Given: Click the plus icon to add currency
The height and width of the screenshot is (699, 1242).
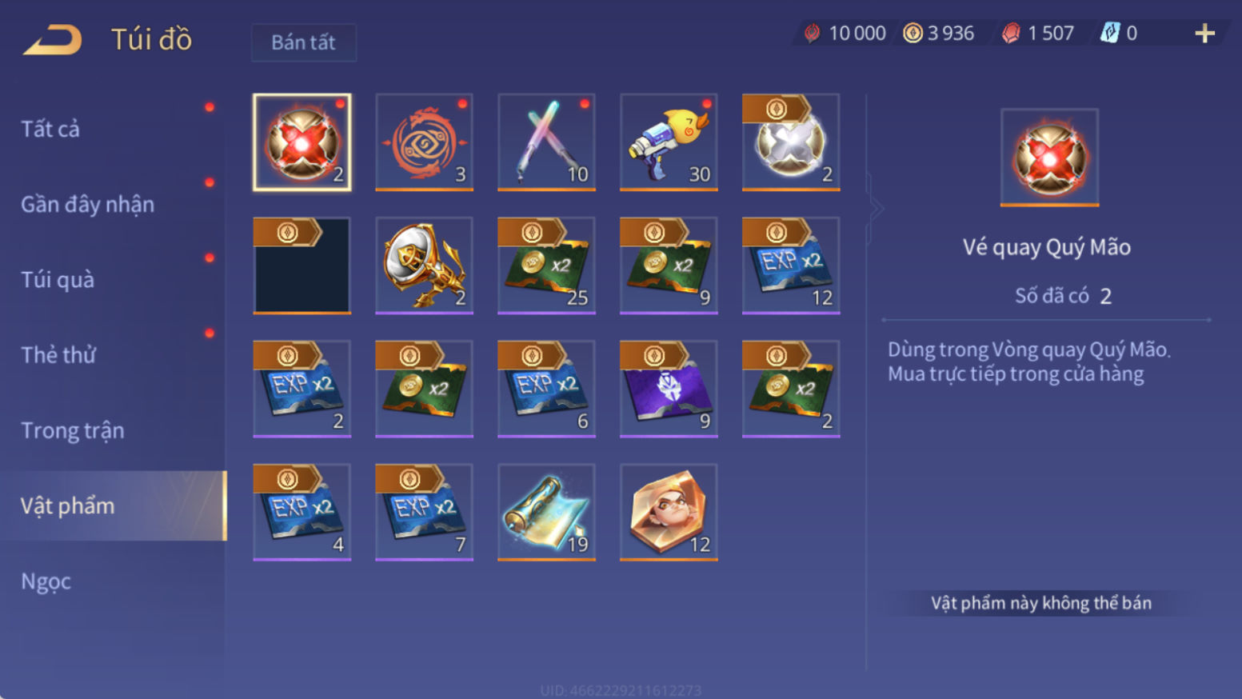Looking at the screenshot, I should 1204,34.
